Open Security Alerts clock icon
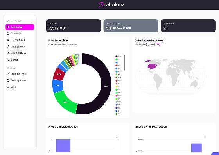219x155 pixels. coord(8,80)
